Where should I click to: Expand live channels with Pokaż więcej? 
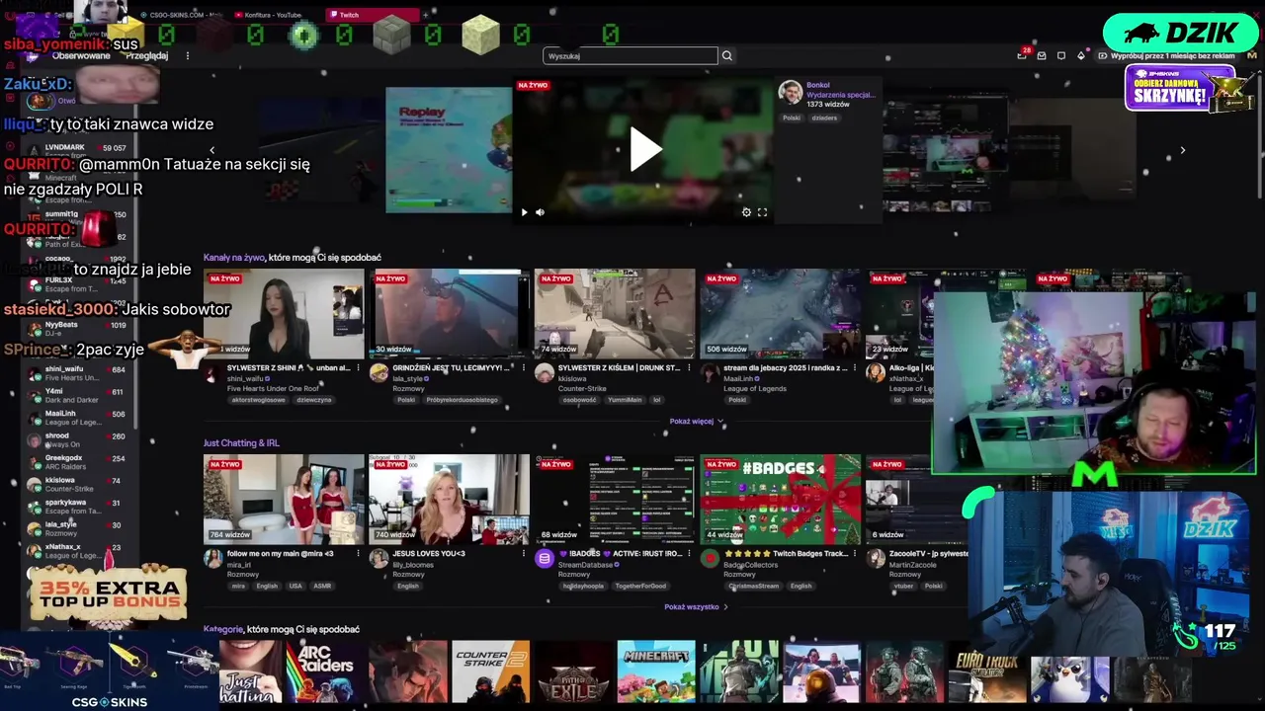pyautogui.click(x=697, y=422)
